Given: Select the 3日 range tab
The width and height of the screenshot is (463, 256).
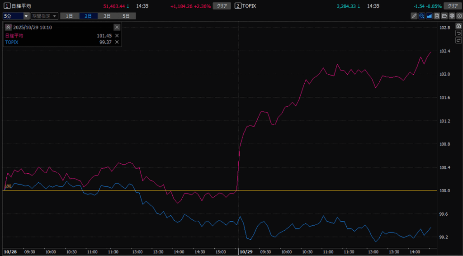Looking at the screenshot, I should tap(107, 16).
